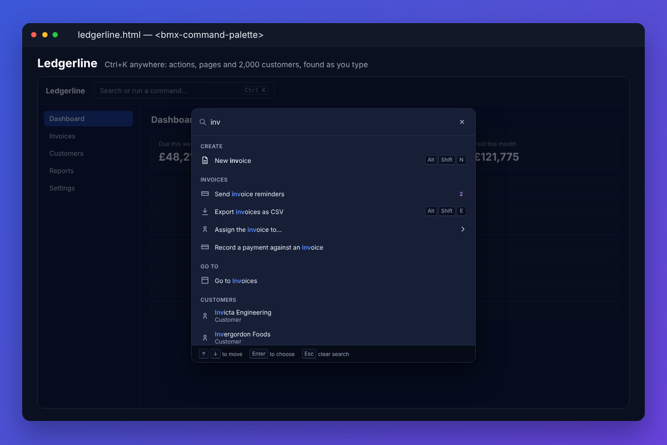667x445 pixels.
Task: Choose the Go to Invoices command
Action: tap(333, 281)
